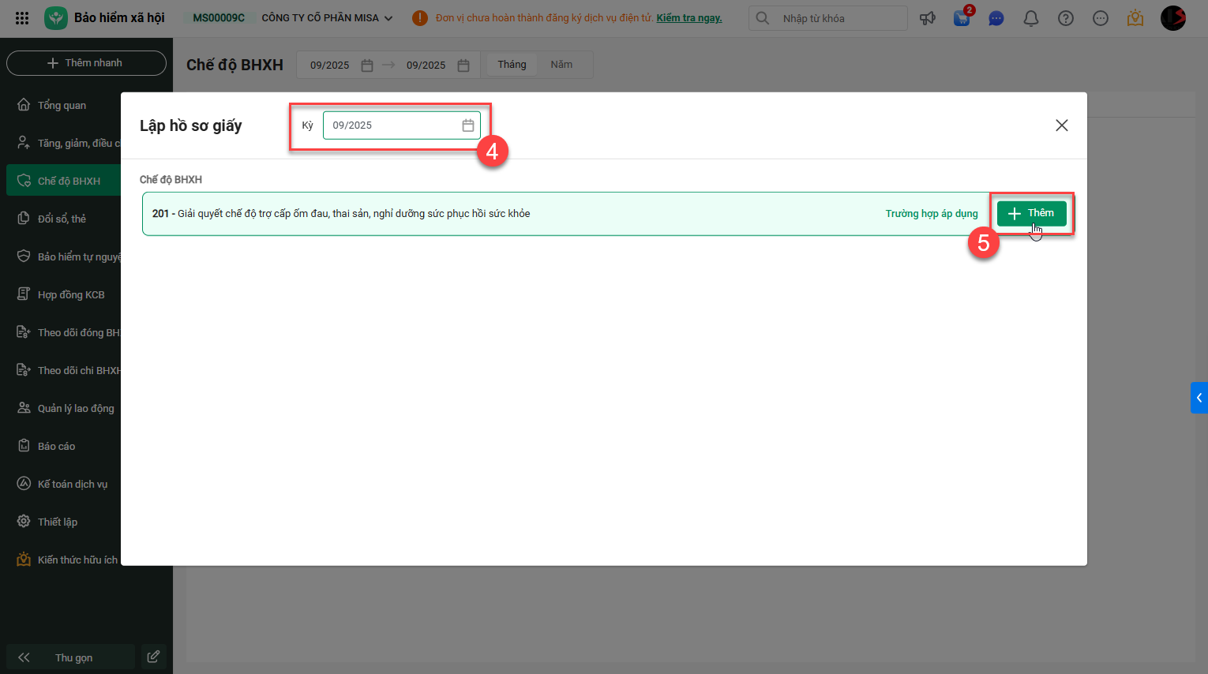Select Chế độ BHXH in sidebar

click(x=63, y=181)
